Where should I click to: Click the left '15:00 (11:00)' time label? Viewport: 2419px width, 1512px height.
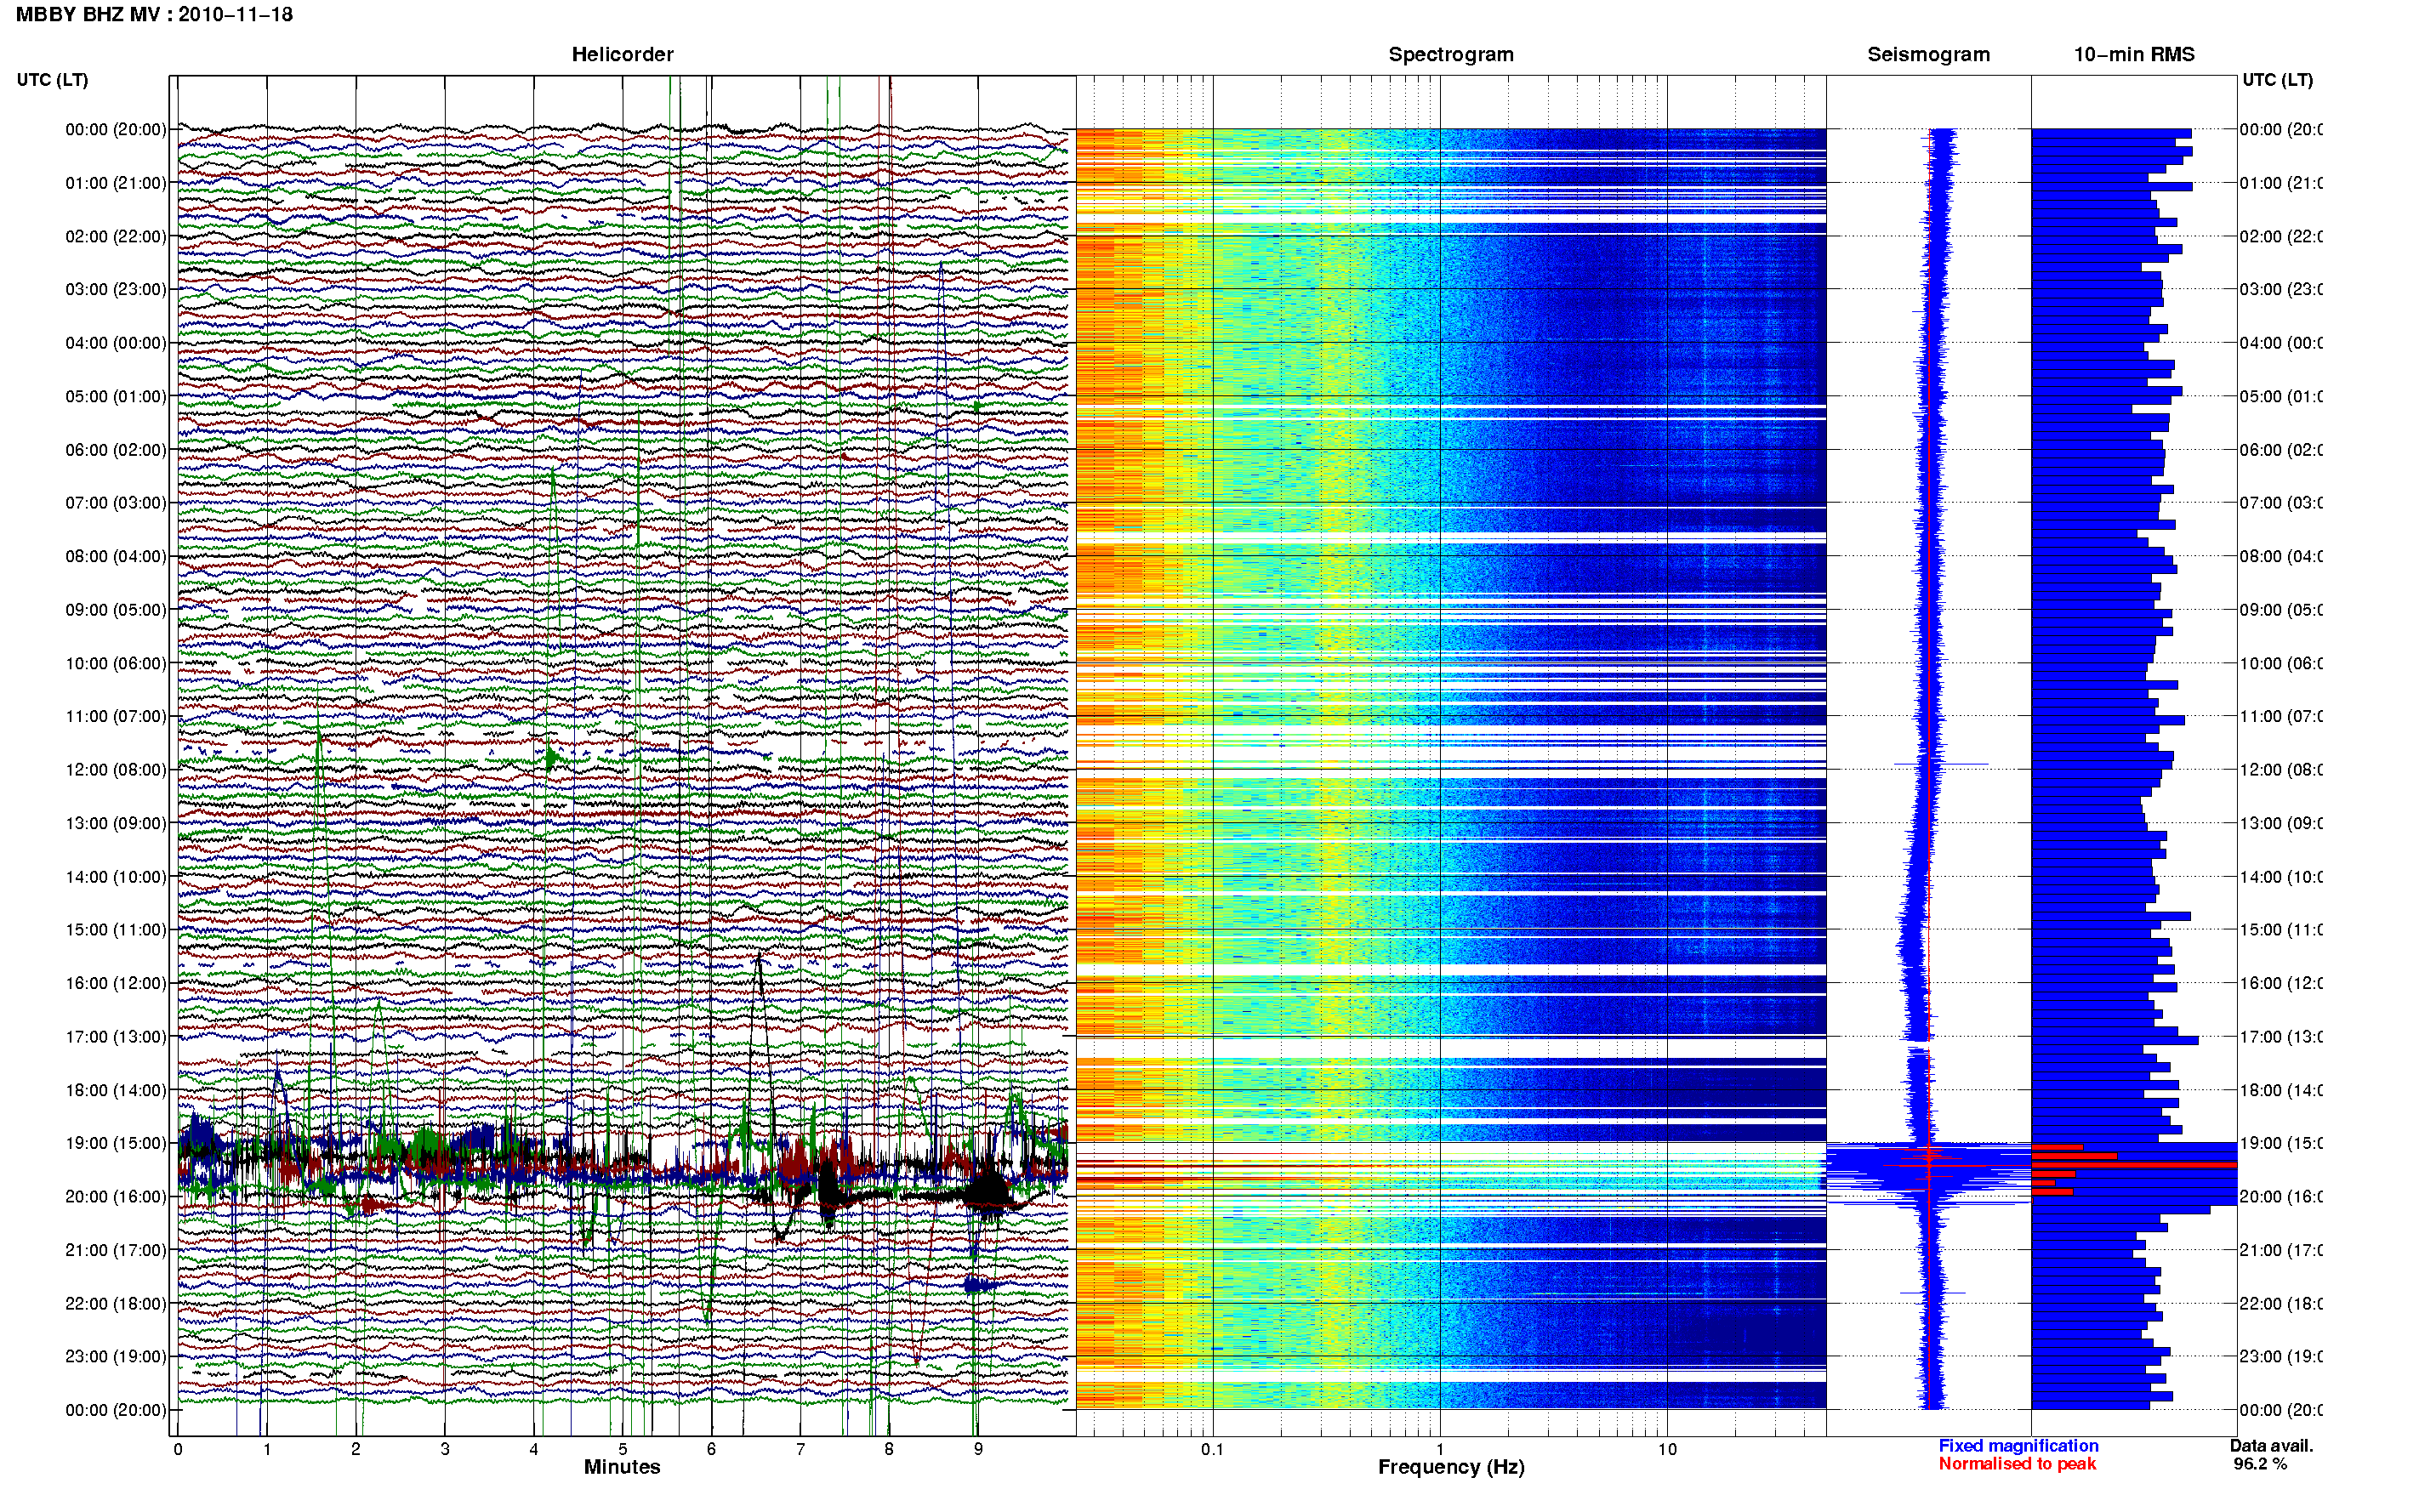[x=116, y=930]
